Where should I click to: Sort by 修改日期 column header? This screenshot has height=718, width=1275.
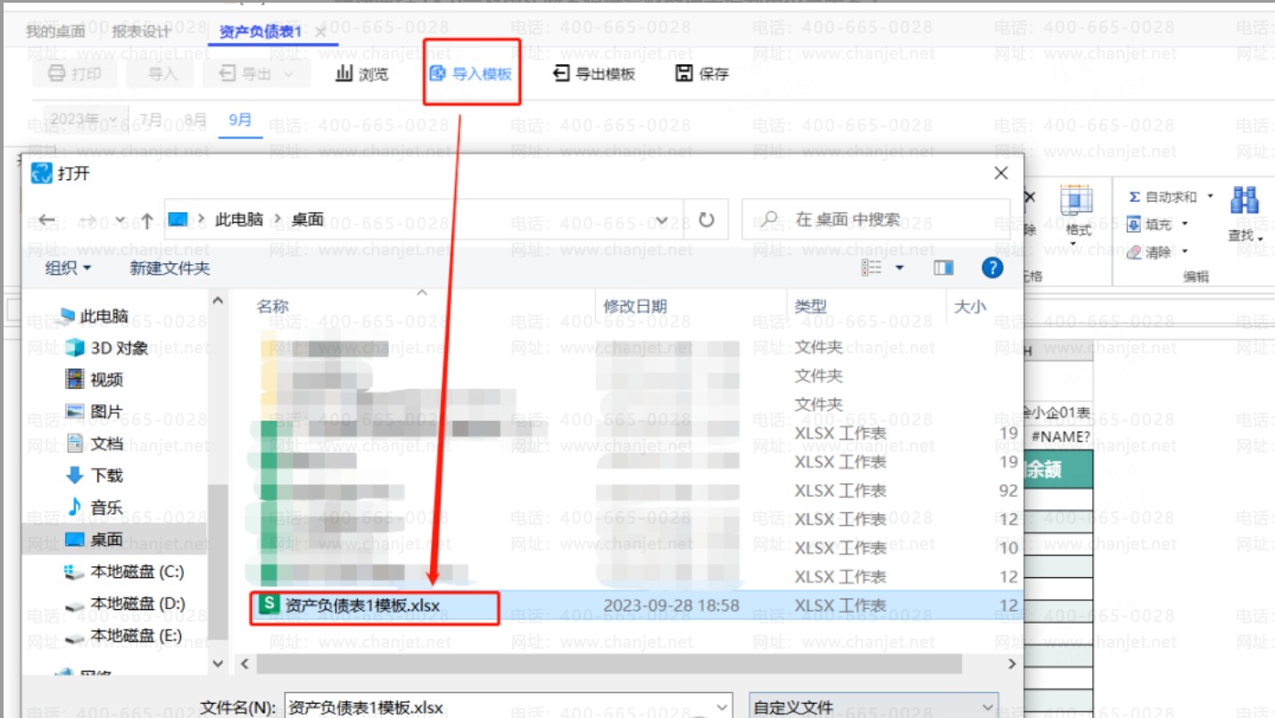pos(634,306)
